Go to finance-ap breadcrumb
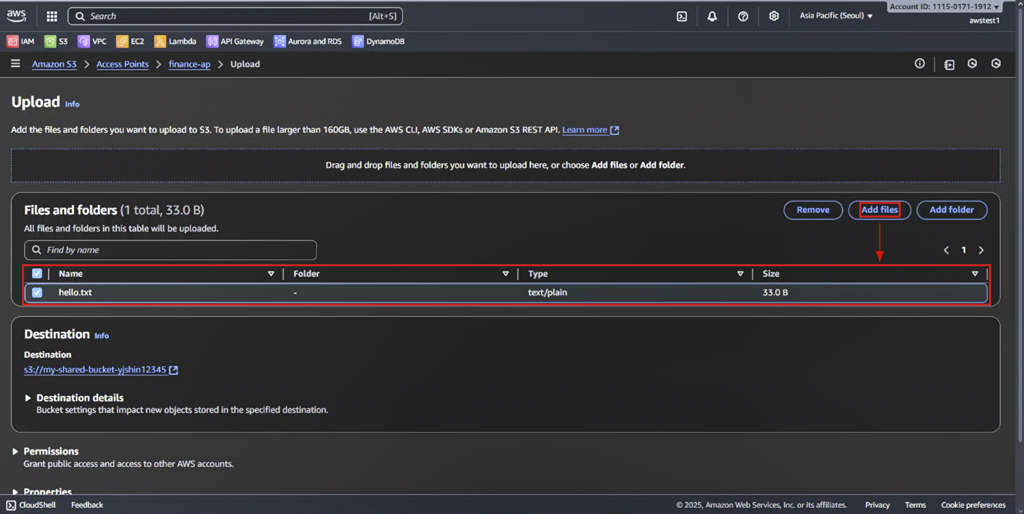1024x514 pixels. pyautogui.click(x=189, y=64)
